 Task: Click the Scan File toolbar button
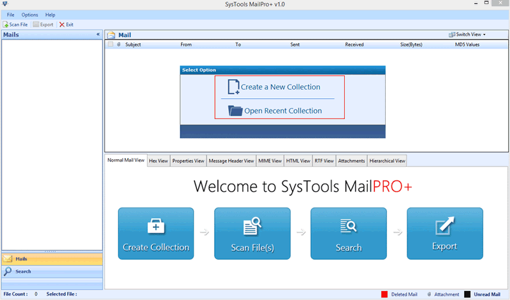15,24
